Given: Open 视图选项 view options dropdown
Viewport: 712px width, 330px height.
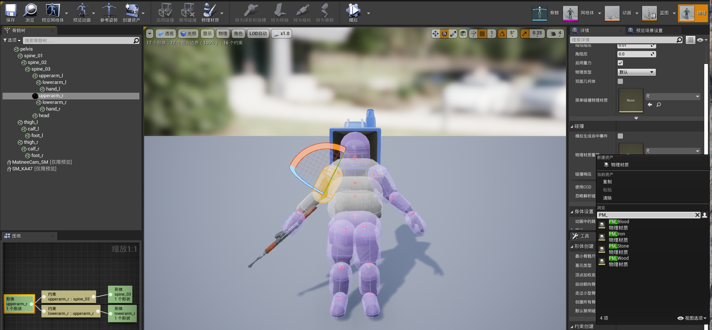Looking at the screenshot, I should [692, 318].
